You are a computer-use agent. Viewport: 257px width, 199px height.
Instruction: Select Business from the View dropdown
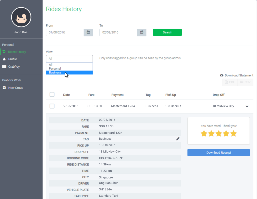pos(55,73)
